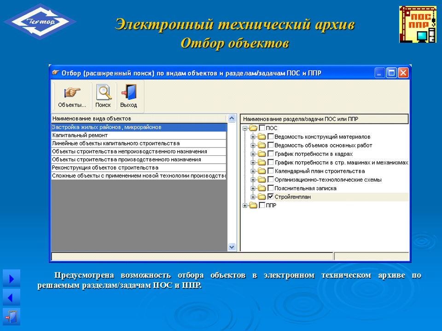Select Сложные объекты с применением новой технологии
Image resolution: width=442 pixels, height=331 pixels.
point(139,176)
